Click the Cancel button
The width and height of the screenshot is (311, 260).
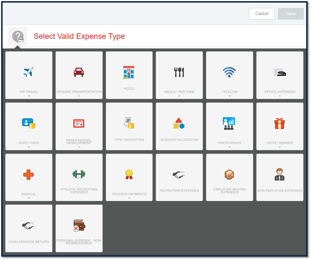point(262,14)
